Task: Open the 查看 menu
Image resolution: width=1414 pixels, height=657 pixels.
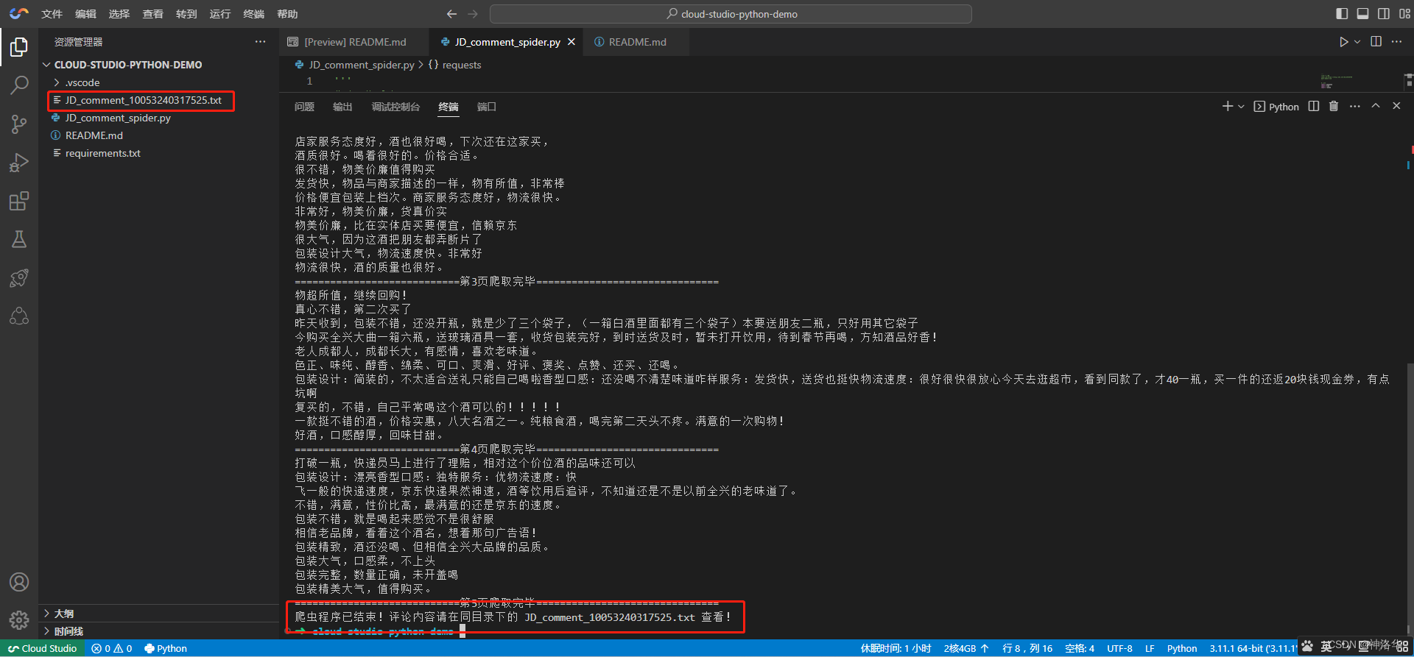Action: (x=152, y=14)
